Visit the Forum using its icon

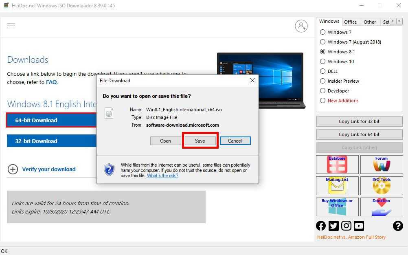381,164
